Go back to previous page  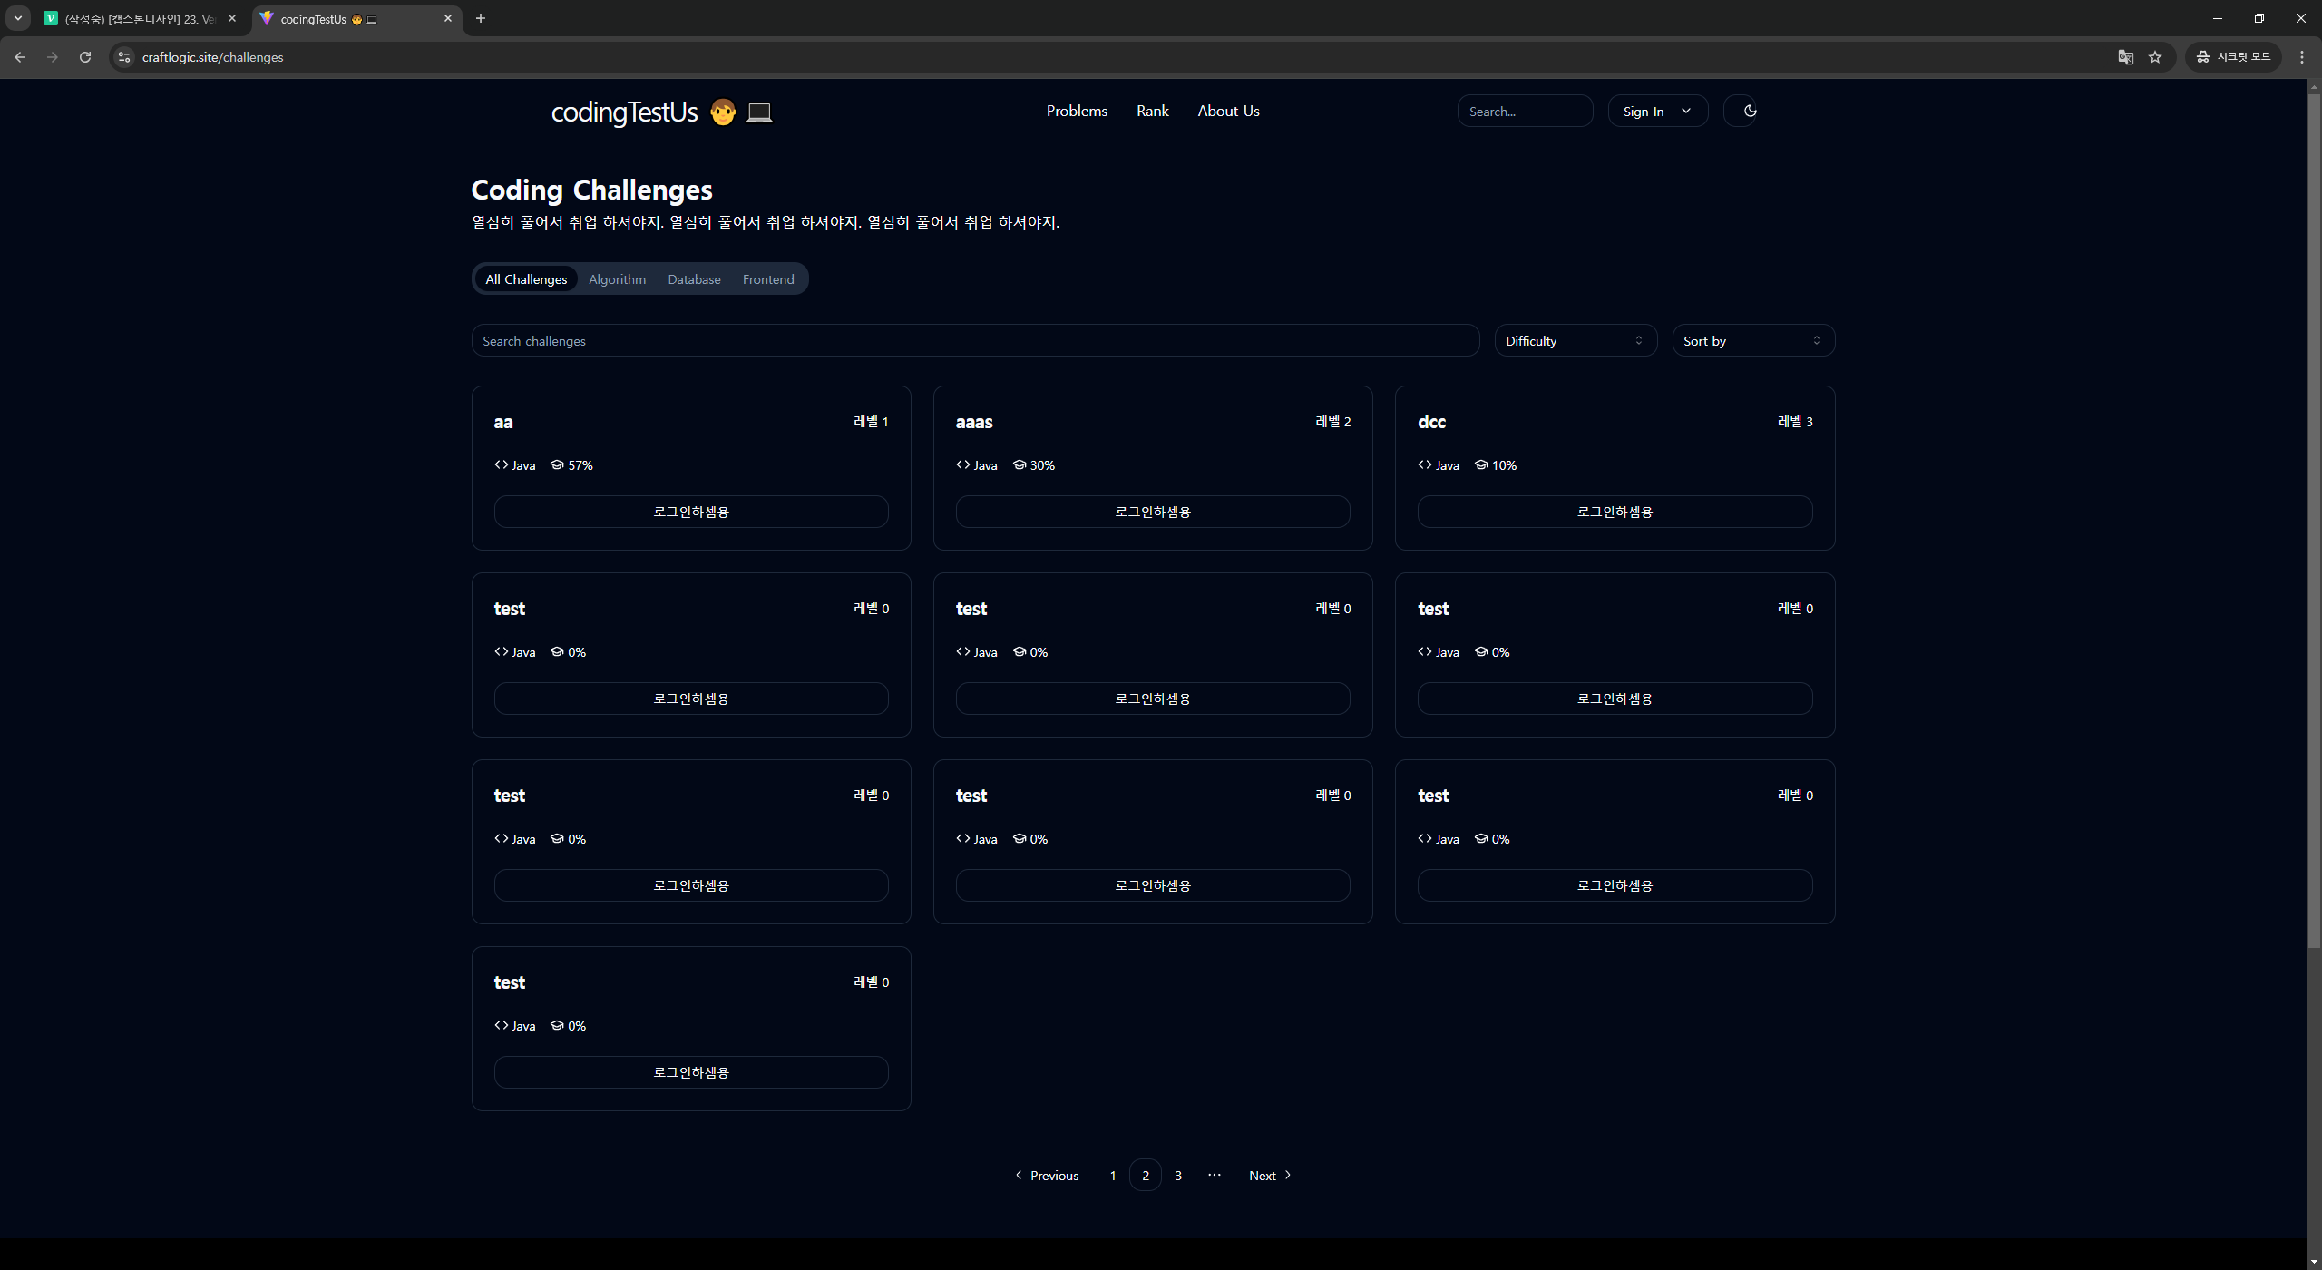click(x=20, y=57)
